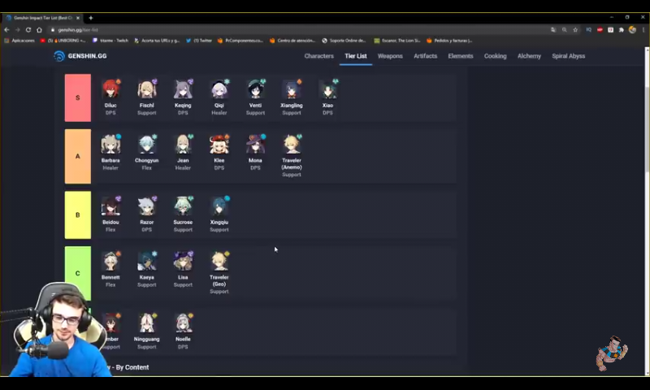Open Sucrose's character portrait
This screenshot has height=390, width=650.
(x=183, y=206)
